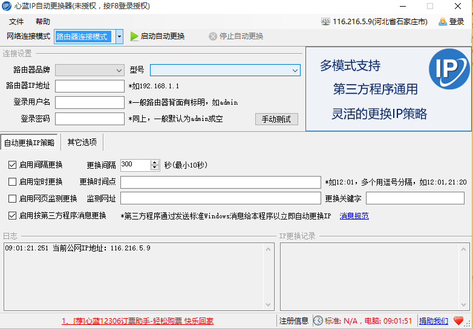
Task: Click the green play icon for 启动自动更换
Action: tap(134, 36)
